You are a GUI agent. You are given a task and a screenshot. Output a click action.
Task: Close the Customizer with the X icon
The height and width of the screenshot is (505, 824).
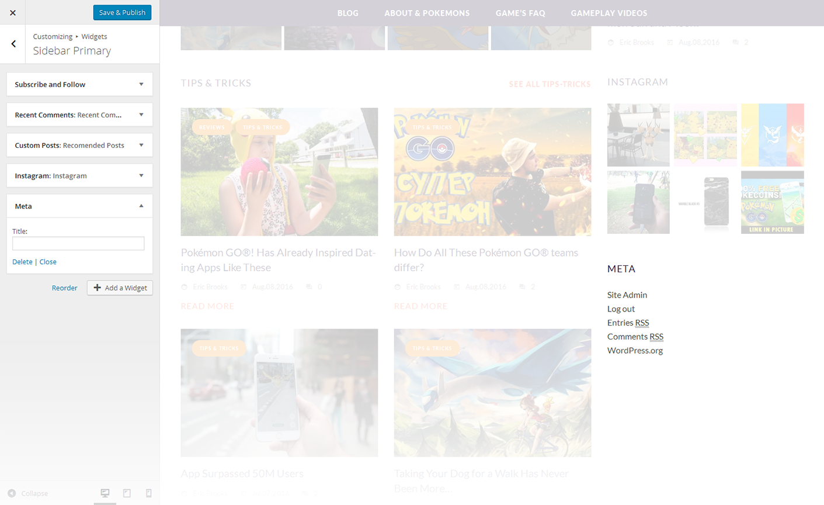[13, 12]
